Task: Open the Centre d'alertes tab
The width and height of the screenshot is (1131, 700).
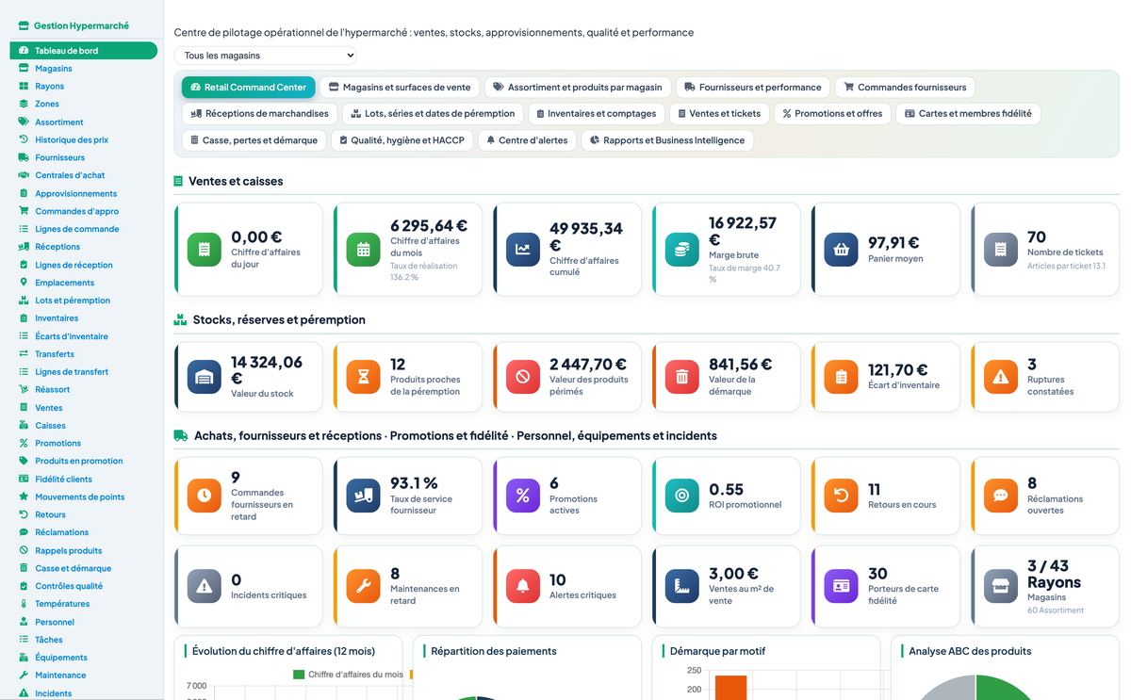Action: pyautogui.click(x=527, y=140)
